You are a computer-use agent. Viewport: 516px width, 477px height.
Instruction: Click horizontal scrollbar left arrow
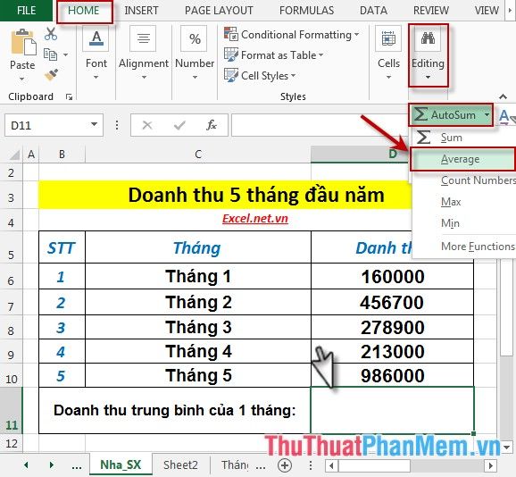coord(332,465)
